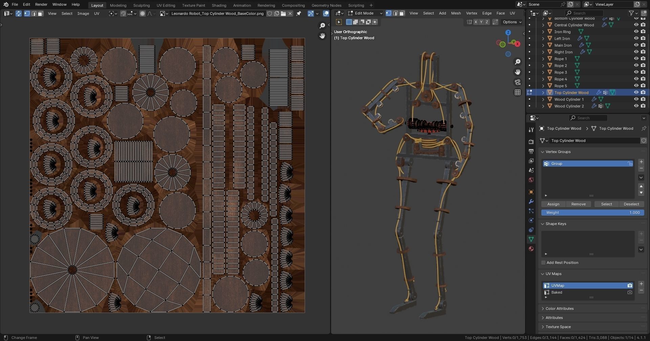Click Select vertex group button

606,204
